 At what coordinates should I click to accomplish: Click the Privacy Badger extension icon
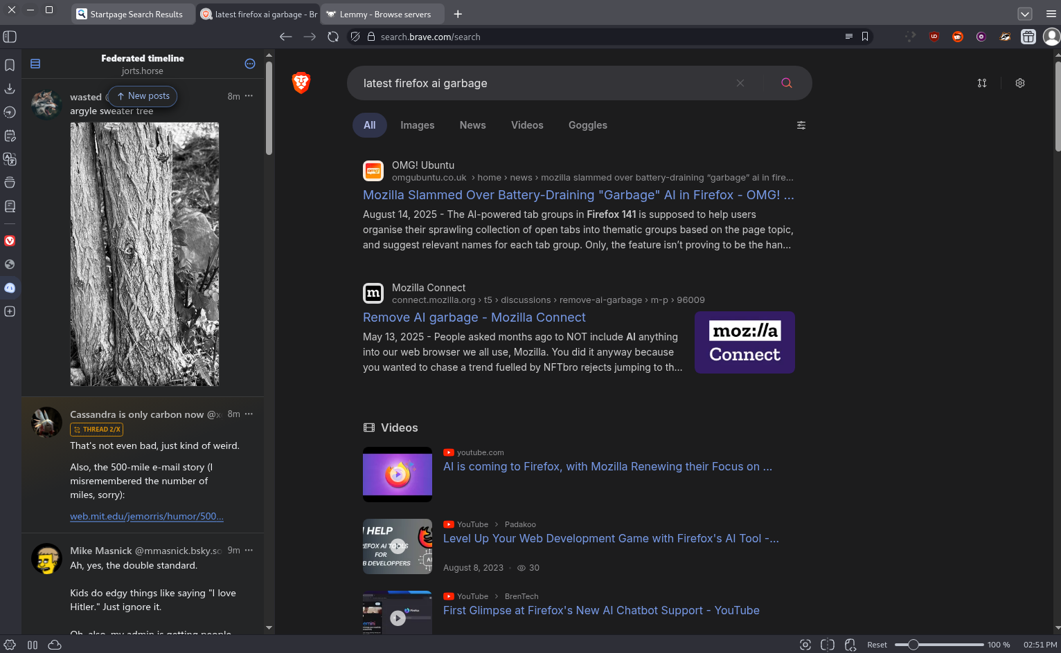(1005, 37)
